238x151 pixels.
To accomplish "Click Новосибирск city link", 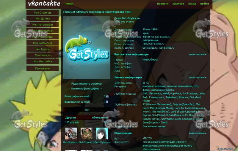I will tap(150, 60).
